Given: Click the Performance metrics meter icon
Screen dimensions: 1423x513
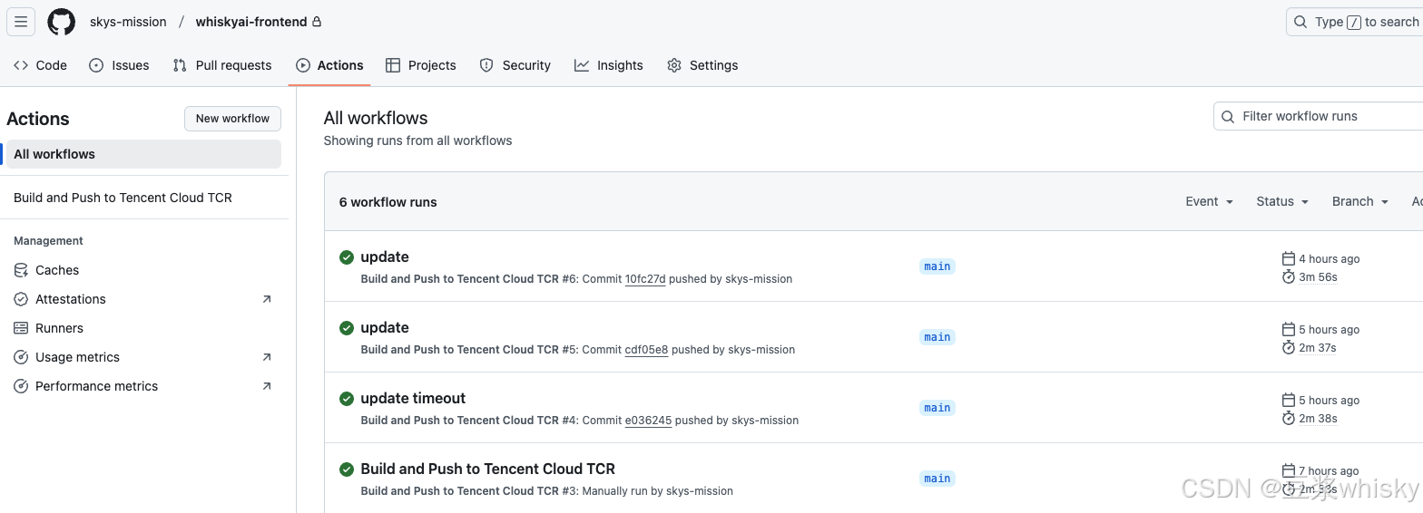Looking at the screenshot, I should click(x=21, y=386).
